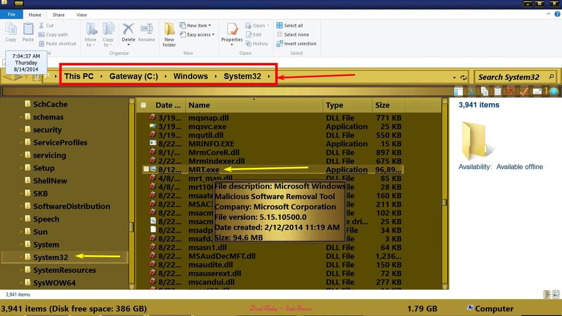Tick the MRT.exe item checkbox
Image resolution: width=562 pixels, height=316 pixels.
(146, 170)
